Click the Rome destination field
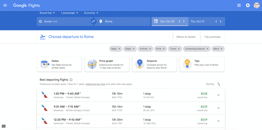The height and width of the screenshot is (130, 262). click(x=123, y=21)
